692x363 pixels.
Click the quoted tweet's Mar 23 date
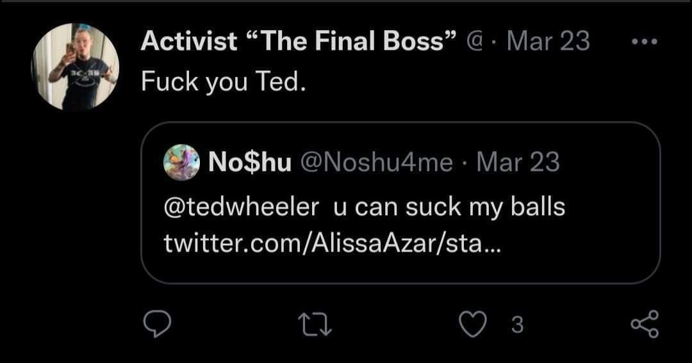[x=518, y=163]
